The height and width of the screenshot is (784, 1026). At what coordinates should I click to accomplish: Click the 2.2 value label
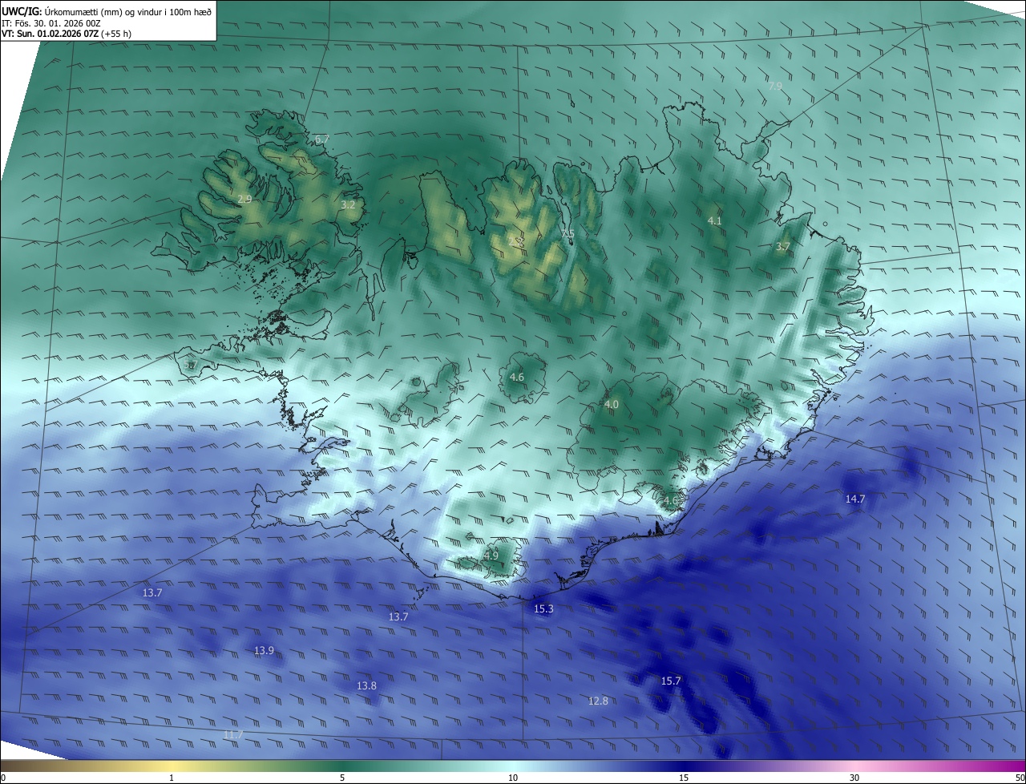point(516,240)
